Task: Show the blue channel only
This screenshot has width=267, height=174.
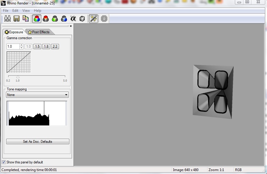Action: (x=64, y=19)
